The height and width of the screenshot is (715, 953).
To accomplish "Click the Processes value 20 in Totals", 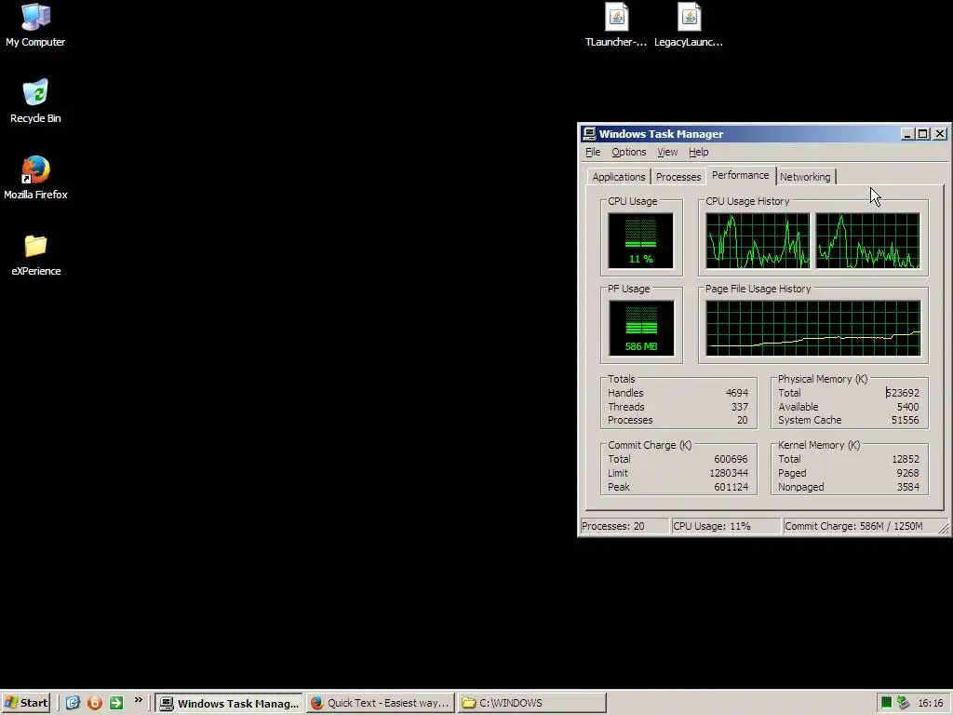I will pos(742,420).
